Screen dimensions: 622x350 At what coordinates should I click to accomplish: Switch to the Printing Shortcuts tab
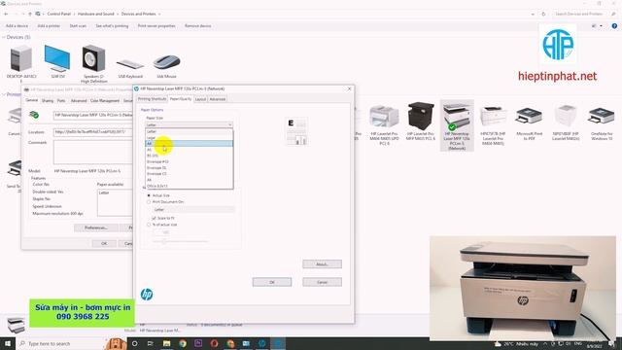(x=152, y=99)
